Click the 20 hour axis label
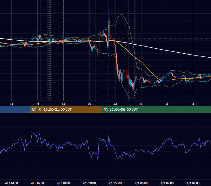This screenshot has width=211, height=186. (x=89, y=104)
